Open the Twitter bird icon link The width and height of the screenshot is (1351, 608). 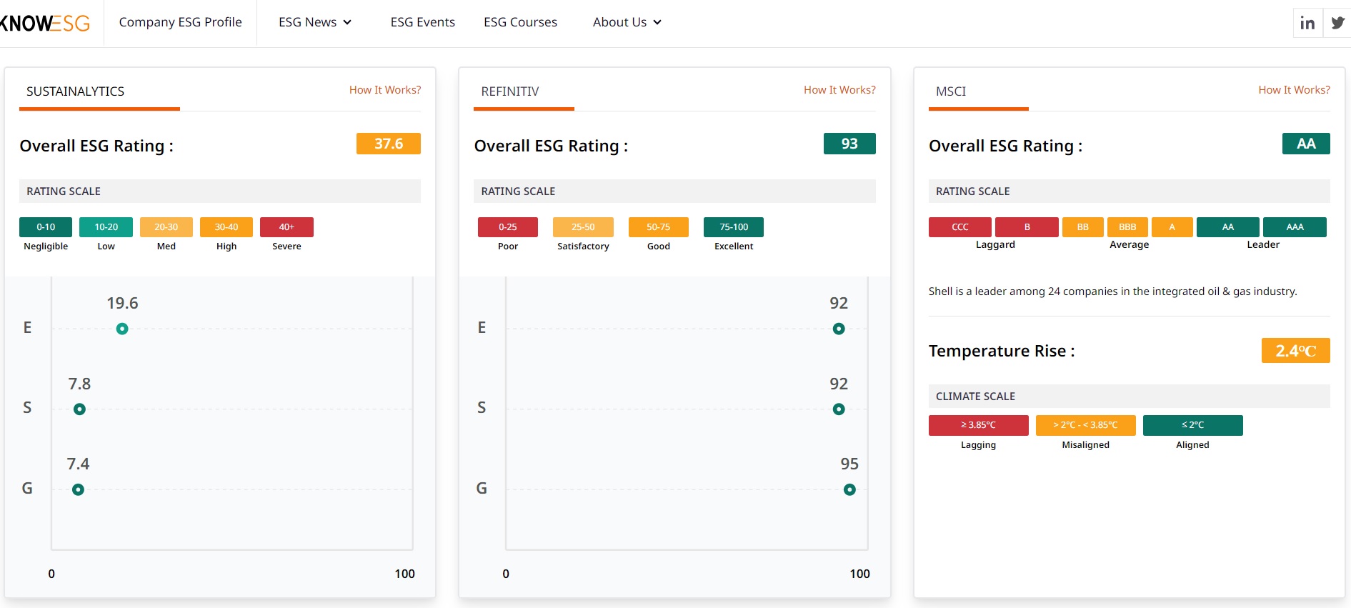click(x=1337, y=23)
